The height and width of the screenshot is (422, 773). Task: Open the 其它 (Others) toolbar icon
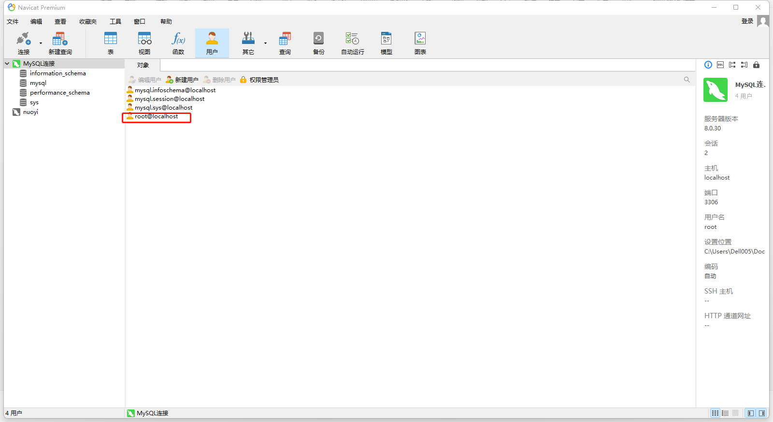[x=248, y=43]
